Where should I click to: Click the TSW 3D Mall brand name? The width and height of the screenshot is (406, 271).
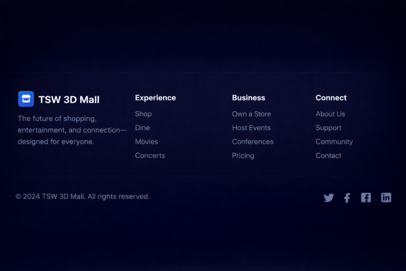click(x=69, y=100)
